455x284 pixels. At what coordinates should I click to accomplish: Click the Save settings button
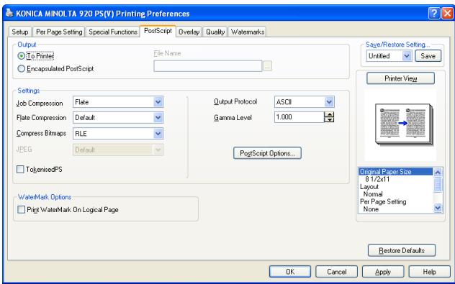pyautogui.click(x=428, y=56)
